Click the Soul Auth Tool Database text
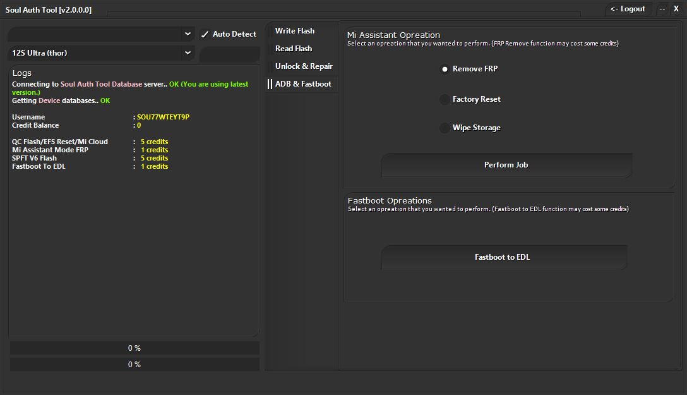This screenshot has height=395, width=687. coord(101,84)
